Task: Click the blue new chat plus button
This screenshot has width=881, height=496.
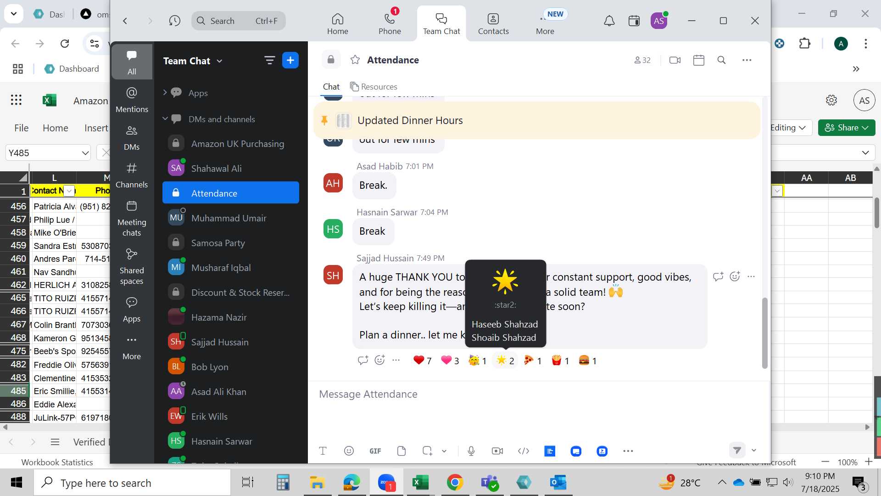Action: [x=290, y=60]
